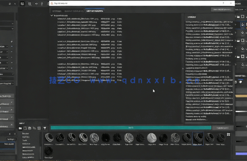247x161 pixels.
Task: Toggle the symmetry toolbar icon
Action: click(36, 4)
